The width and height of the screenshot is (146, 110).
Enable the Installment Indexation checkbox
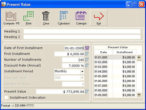6,97
